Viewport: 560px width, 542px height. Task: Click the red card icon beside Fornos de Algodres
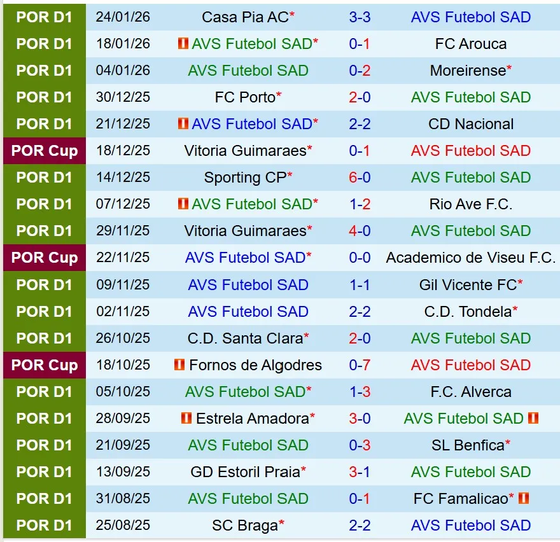point(179,365)
